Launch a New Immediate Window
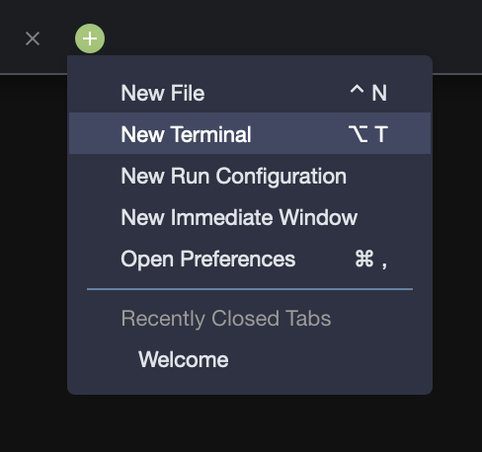 click(250, 217)
